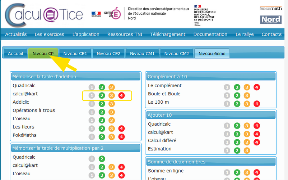The image size is (288, 180).
Task: Click the Nord département logo
Action: click(x=271, y=20)
